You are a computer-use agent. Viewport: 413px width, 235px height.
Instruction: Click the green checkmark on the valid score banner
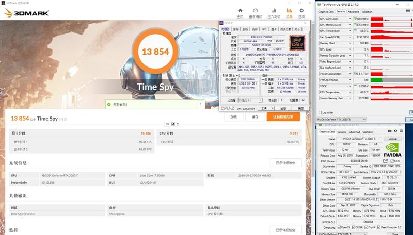coord(109,104)
